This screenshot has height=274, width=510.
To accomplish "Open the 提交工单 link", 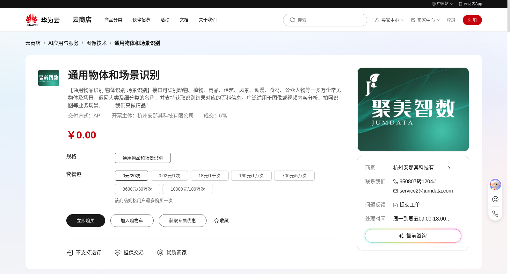I will click(410, 205).
